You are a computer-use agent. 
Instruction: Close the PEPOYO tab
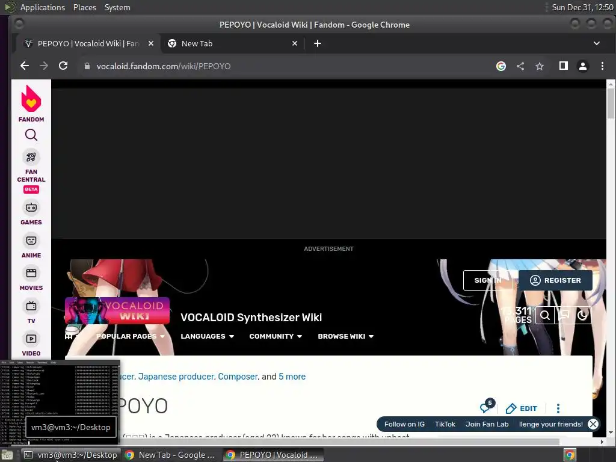click(x=151, y=43)
